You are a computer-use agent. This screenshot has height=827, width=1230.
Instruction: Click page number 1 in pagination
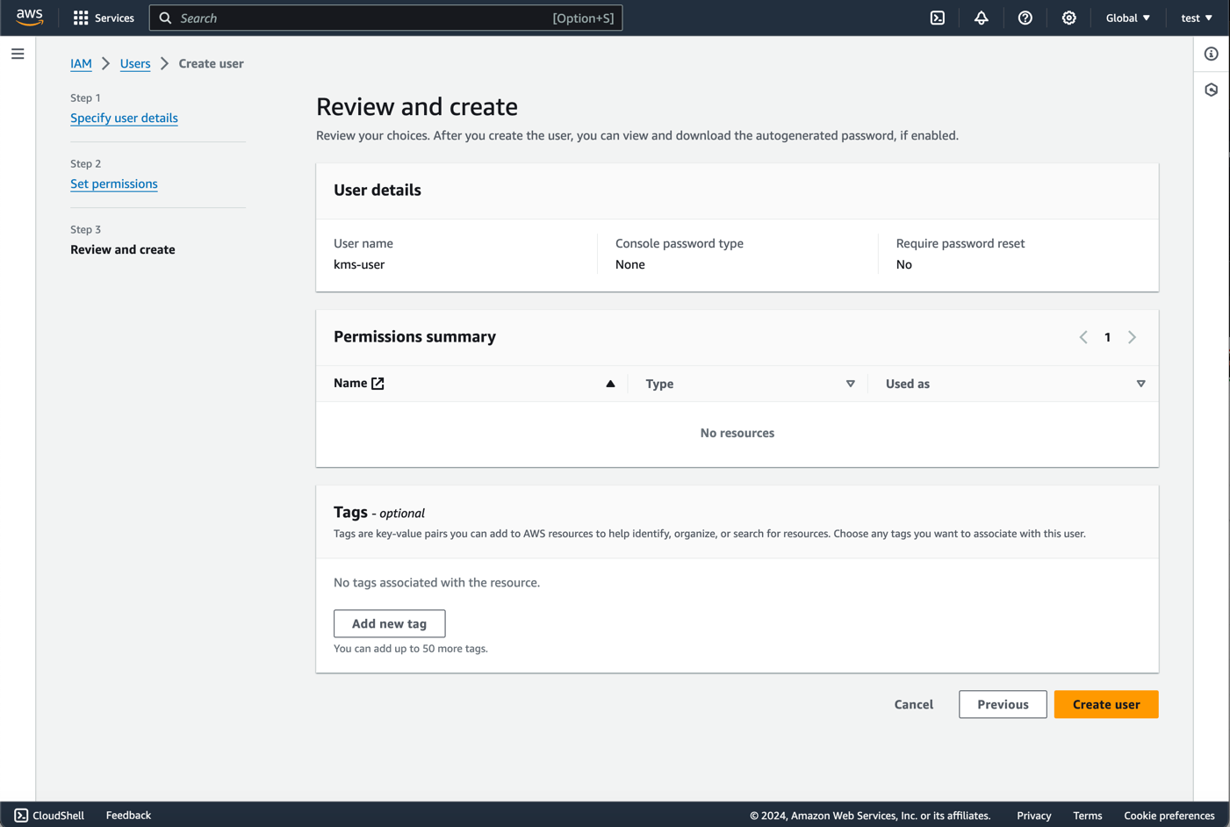pyautogui.click(x=1108, y=337)
